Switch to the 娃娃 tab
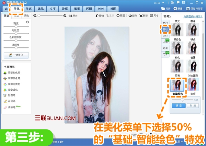This screenshot has height=146, width=206. coord(101,9)
